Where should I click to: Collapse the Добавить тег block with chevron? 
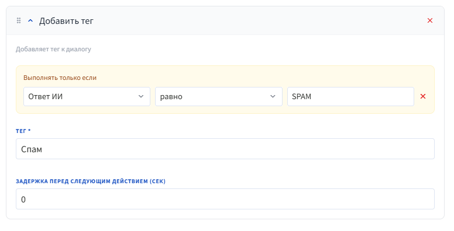(x=30, y=21)
